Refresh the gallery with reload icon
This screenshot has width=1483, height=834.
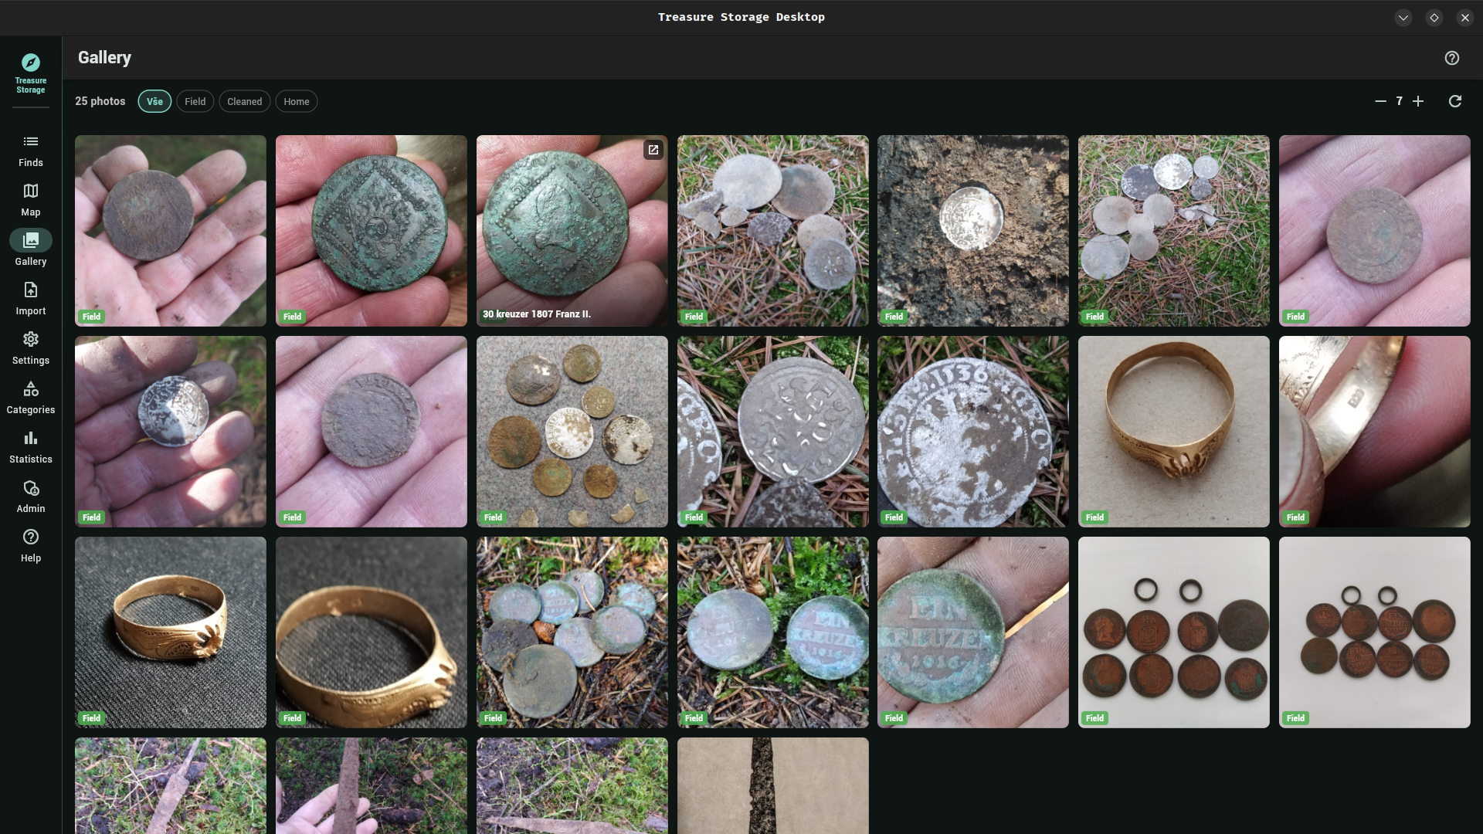click(1454, 101)
